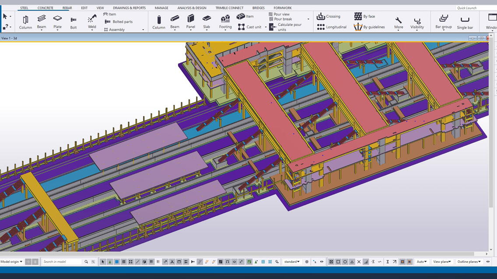Screen dimensions: 497x279
Task: Toggle the eye icon at status bar end
Action: [x=488, y=262]
